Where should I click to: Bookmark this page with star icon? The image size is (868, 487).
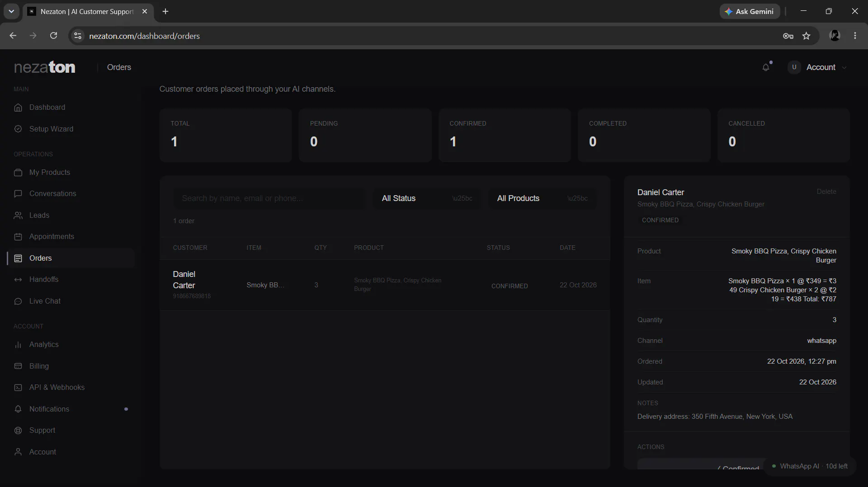[806, 36]
